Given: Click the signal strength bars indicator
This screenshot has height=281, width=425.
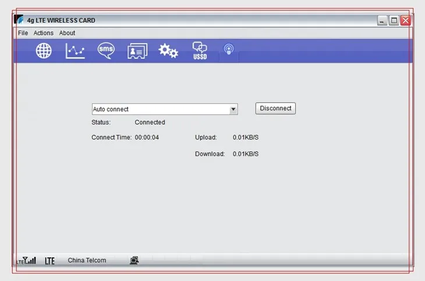Looking at the screenshot, I should 26,261.
